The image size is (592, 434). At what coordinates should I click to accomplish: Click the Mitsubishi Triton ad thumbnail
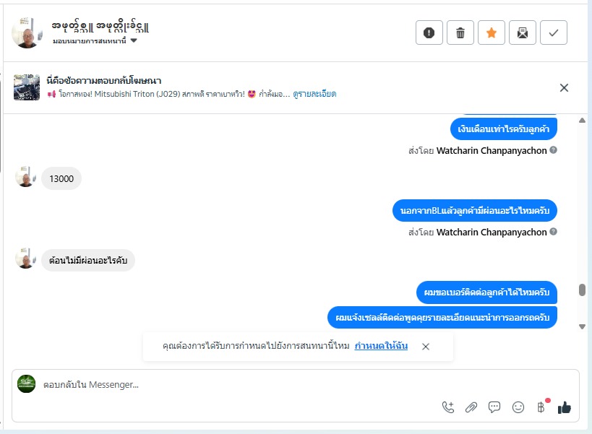coord(27,87)
